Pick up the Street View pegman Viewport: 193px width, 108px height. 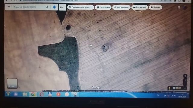169,88
